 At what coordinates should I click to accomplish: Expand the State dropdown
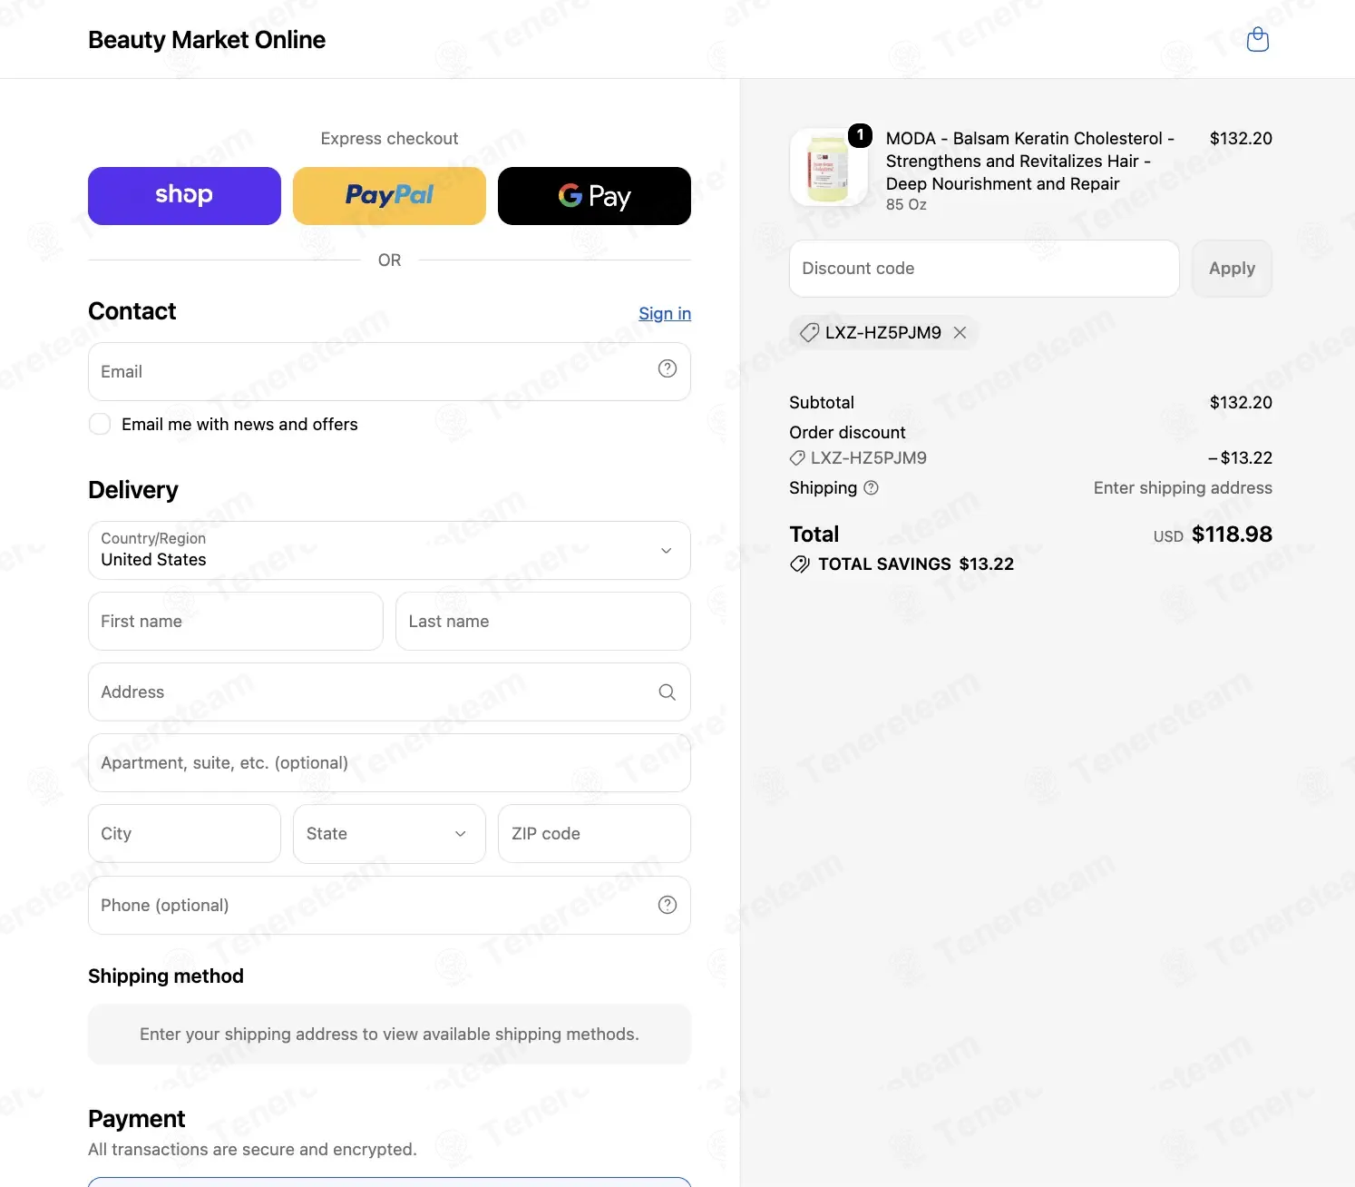coord(389,834)
